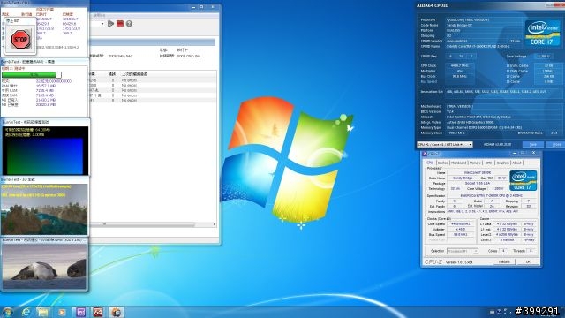Viewport: 565px width, 318px height.
Task: Select the first No errors row in results
Action: [129, 80]
